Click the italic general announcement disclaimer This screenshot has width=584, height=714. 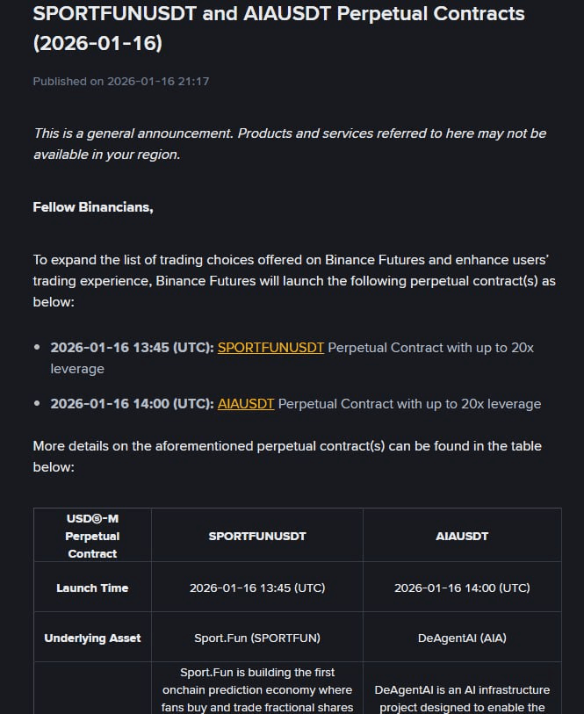pos(289,143)
